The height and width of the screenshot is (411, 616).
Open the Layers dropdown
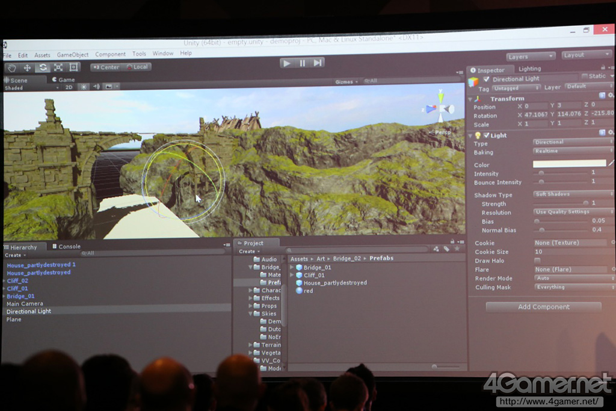coord(531,57)
